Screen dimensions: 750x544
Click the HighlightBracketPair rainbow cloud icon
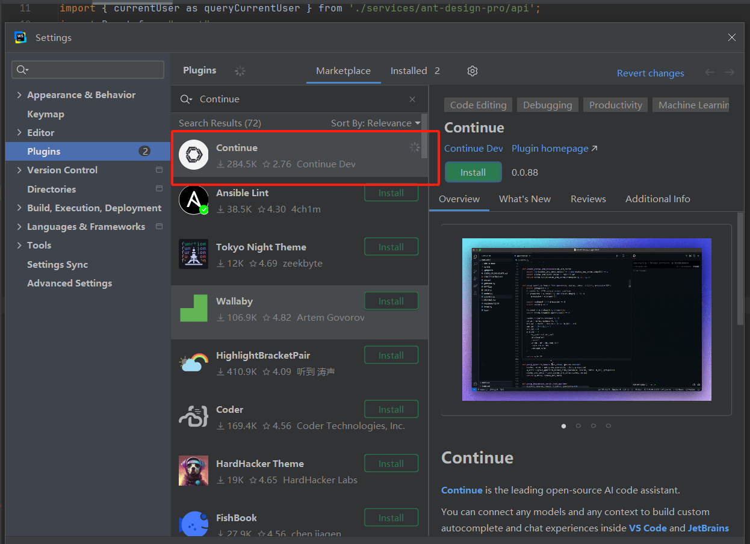(x=194, y=362)
